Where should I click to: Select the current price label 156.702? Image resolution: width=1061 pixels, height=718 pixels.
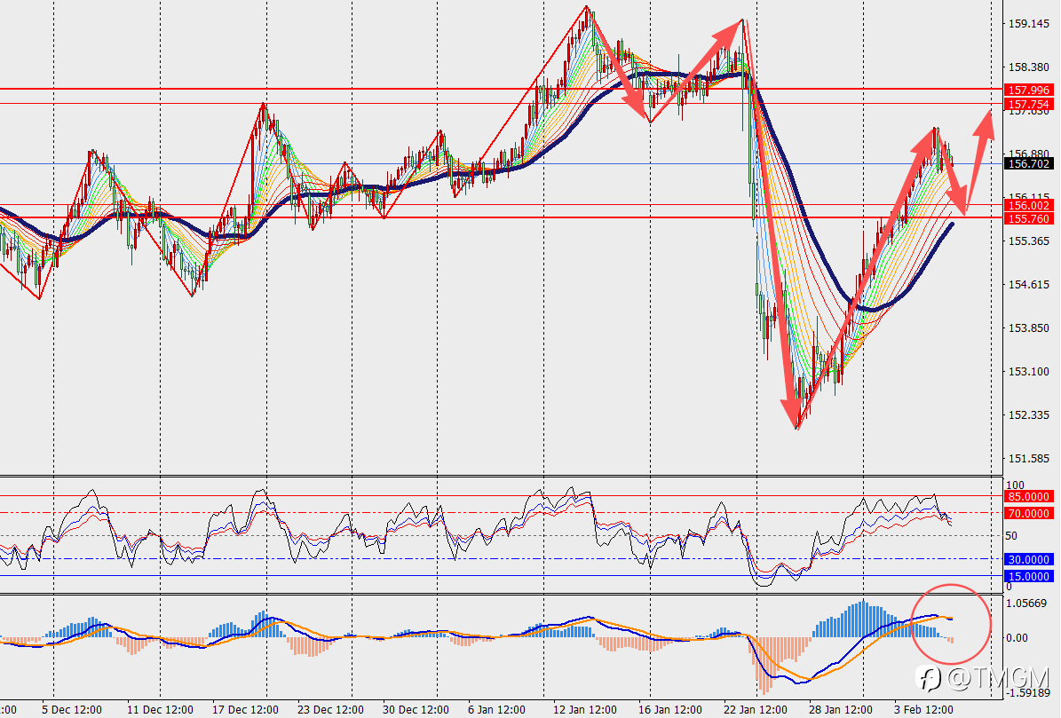point(1028,163)
